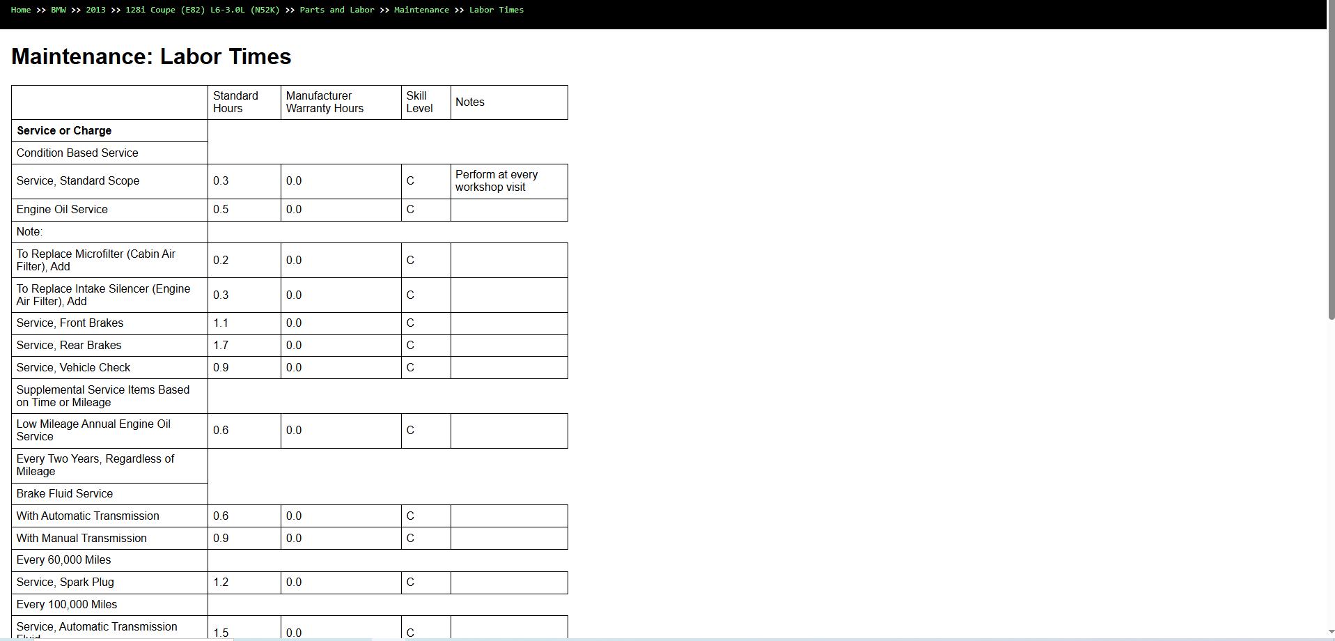Click To Replace Intake Silencer row label
The width and height of the screenshot is (1335, 641).
109,295
